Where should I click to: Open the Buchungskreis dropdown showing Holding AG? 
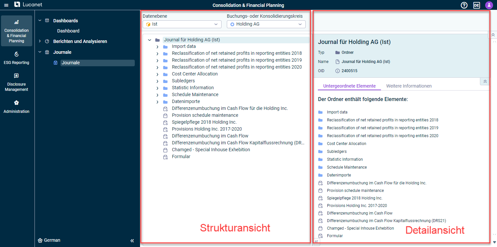266,24
